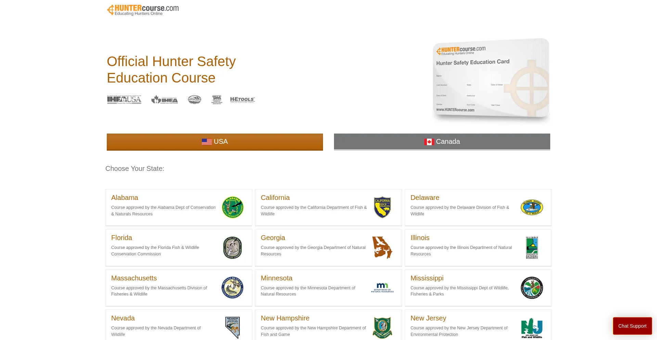This screenshot has height=340, width=657.
Task: Click the Delaware Division seal icon
Action: point(532,207)
